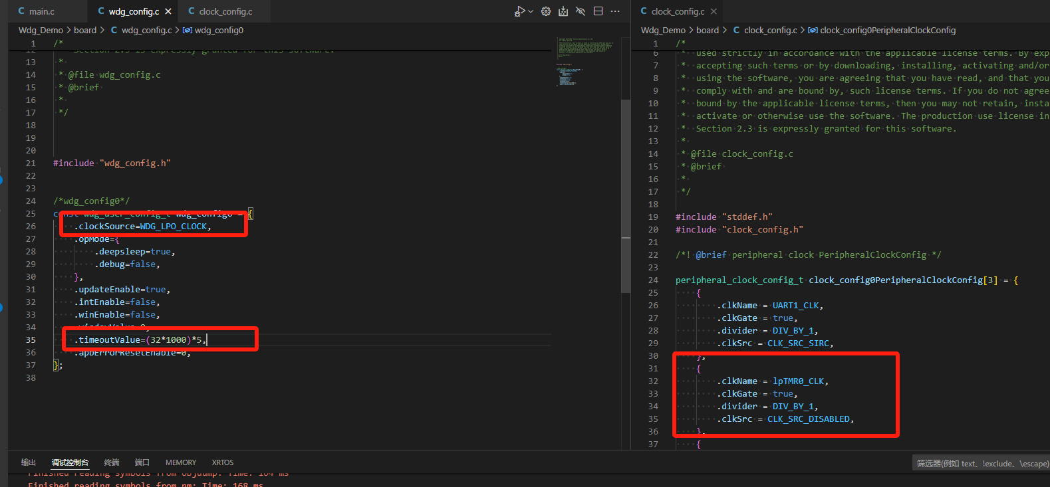1050x487 pixels.
Task: Open the MEMORY panel tab
Action: [x=181, y=462]
